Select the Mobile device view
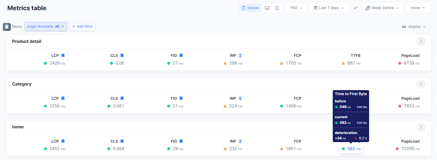The width and height of the screenshot is (437, 160). pos(250,8)
